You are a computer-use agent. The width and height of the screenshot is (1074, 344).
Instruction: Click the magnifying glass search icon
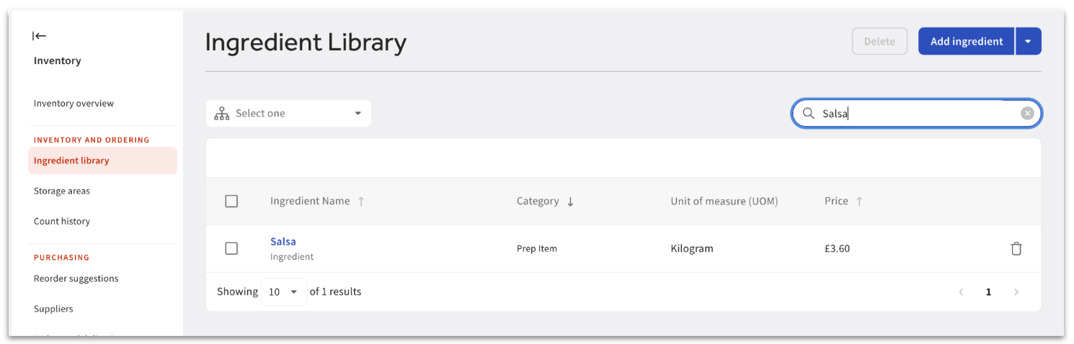809,113
